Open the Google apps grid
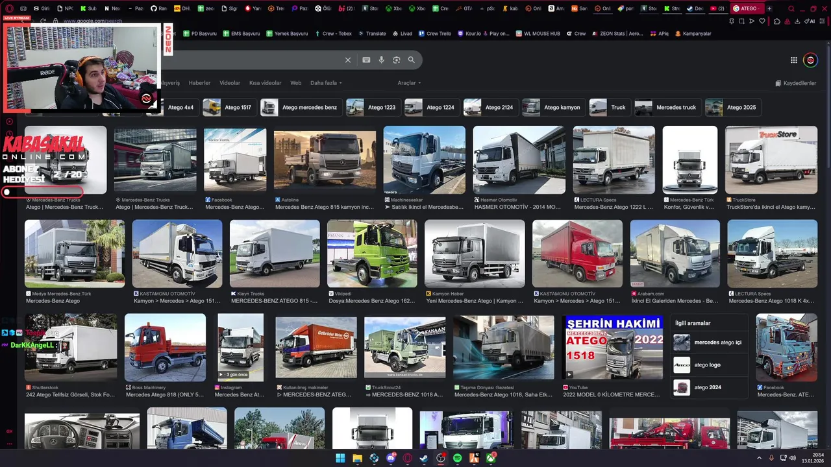831x467 pixels. (793, 60)
